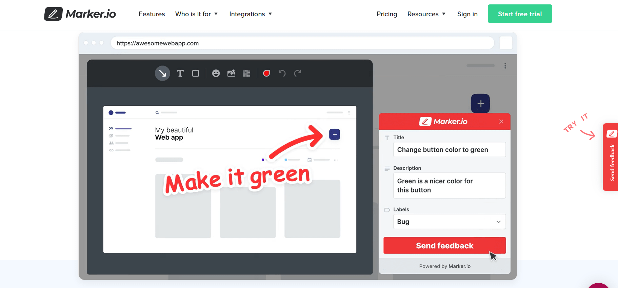Expand the Resources menu
The image size is (618, 288).
426,14
